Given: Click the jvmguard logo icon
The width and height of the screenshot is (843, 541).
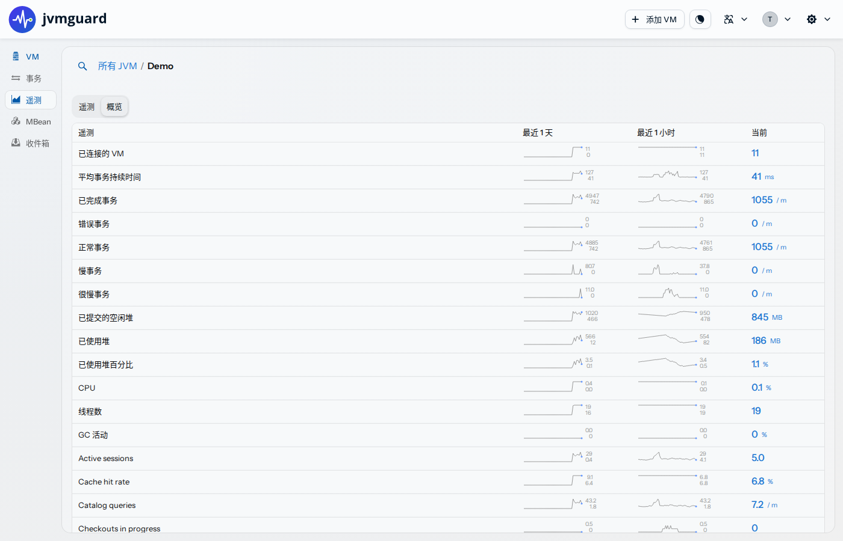Looking at the screenshot, I should click(x=22, y=19).
